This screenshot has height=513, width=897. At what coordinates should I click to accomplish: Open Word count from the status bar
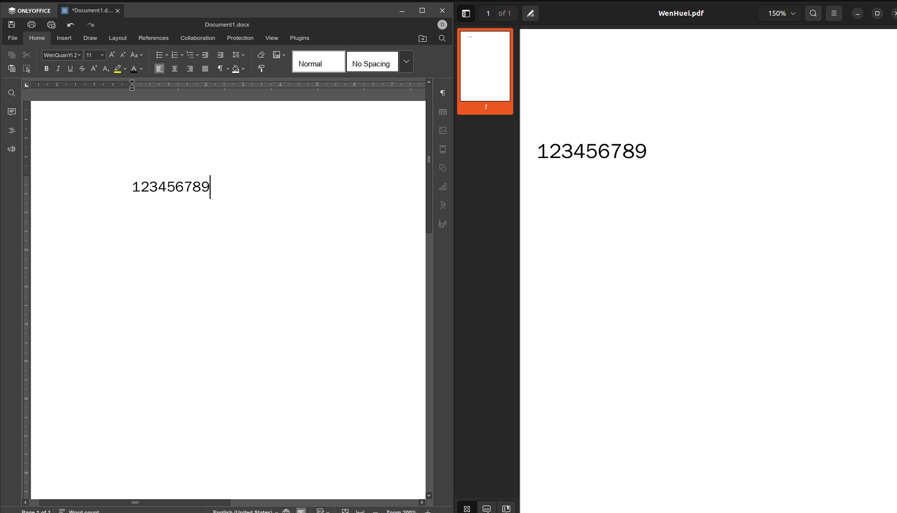click(x=83, y=511)
